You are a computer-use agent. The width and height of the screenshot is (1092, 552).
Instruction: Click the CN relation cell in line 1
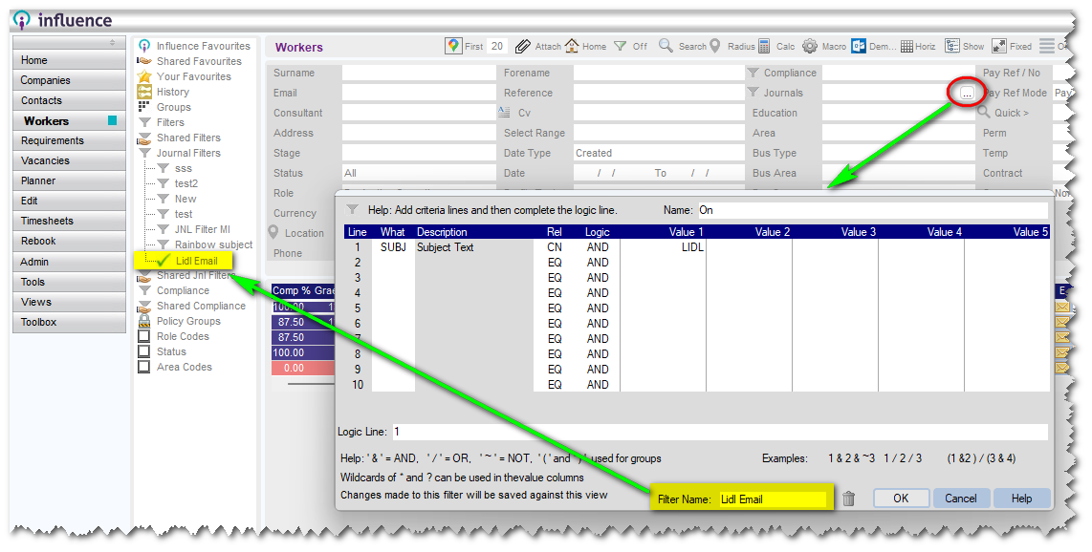(x=555, y=246)
